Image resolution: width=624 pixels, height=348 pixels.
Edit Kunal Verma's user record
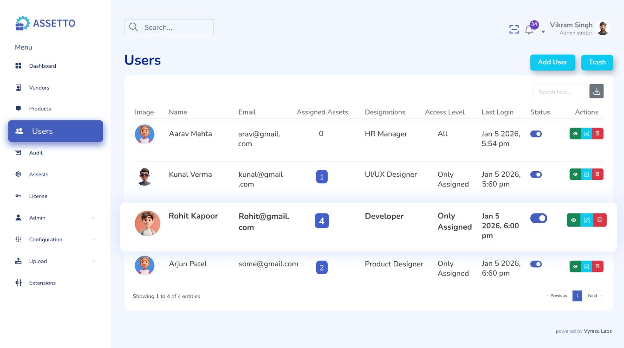(x=586, y=174)
